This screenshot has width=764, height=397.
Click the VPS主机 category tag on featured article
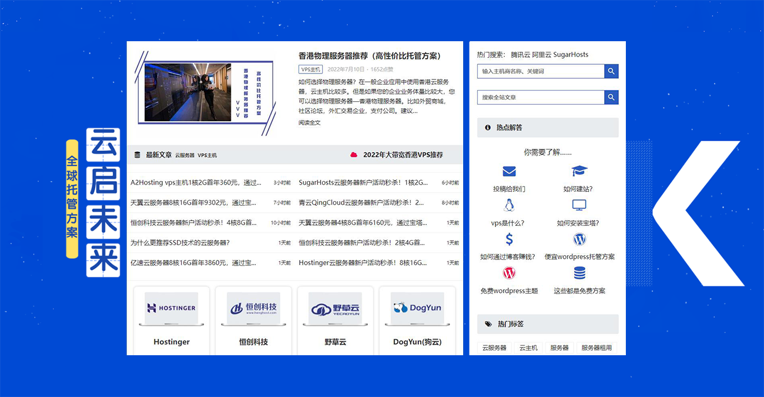[x=311, y=69]
